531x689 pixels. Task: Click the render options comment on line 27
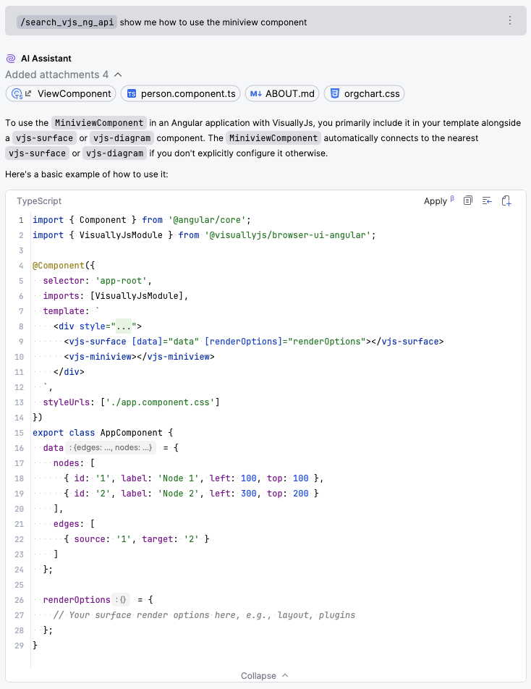(204, 615)
